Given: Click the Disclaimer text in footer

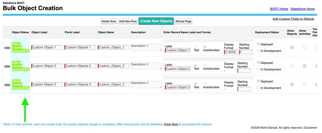Looking at the screenshot, I should point(310,128).
